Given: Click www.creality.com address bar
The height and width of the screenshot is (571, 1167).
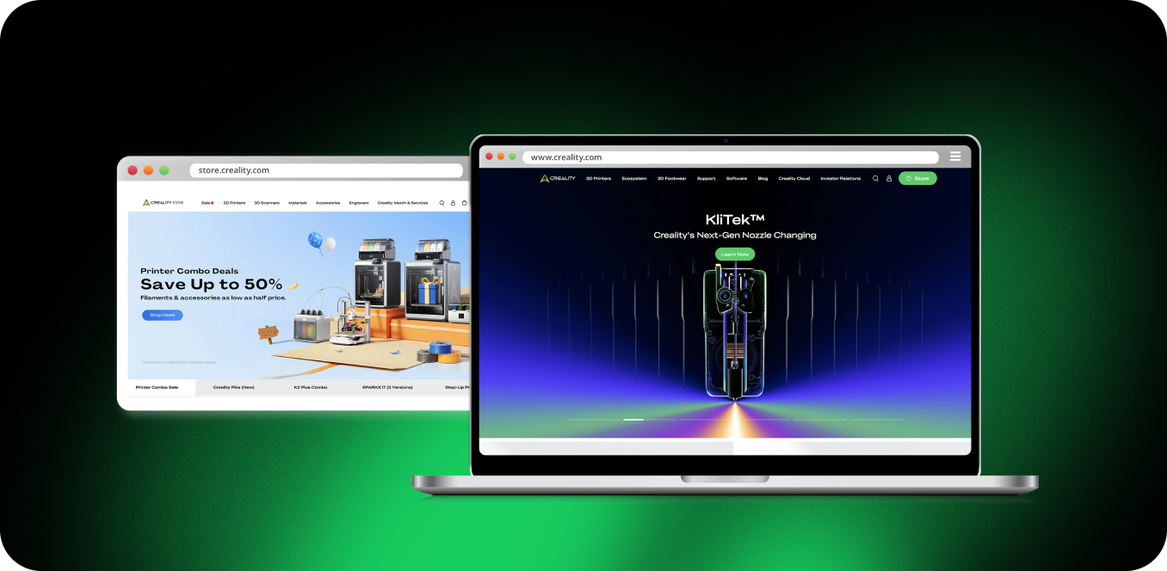Looking at the screenshot, I should (732, 157).
